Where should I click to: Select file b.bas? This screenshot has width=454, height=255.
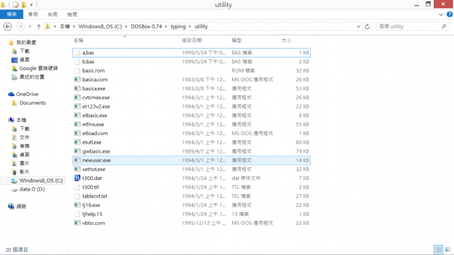tap(192, 62)
